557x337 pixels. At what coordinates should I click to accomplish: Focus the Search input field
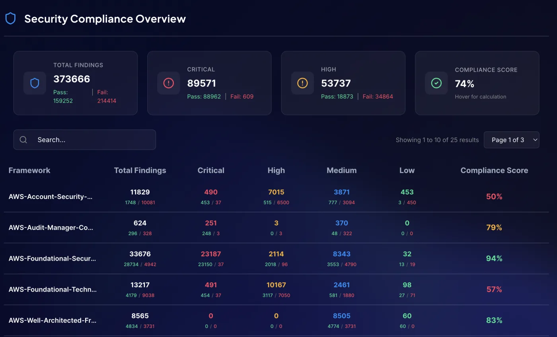tap(84, 140)
